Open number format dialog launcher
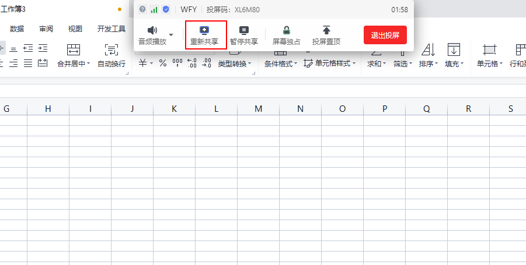 [x=254, y=73]
